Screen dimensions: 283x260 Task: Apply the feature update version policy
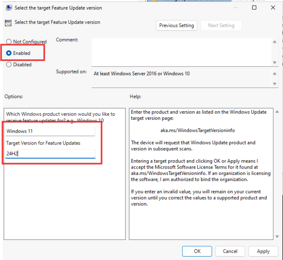pos(263,251)
